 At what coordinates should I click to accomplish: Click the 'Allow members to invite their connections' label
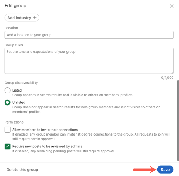(45, 130)
